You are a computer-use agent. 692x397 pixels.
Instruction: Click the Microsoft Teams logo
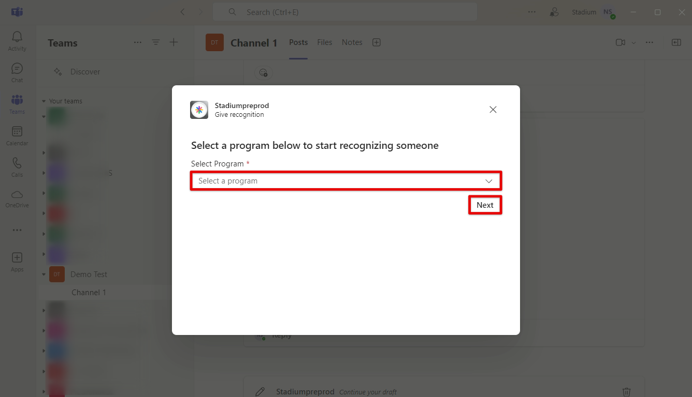pos(17,12)
